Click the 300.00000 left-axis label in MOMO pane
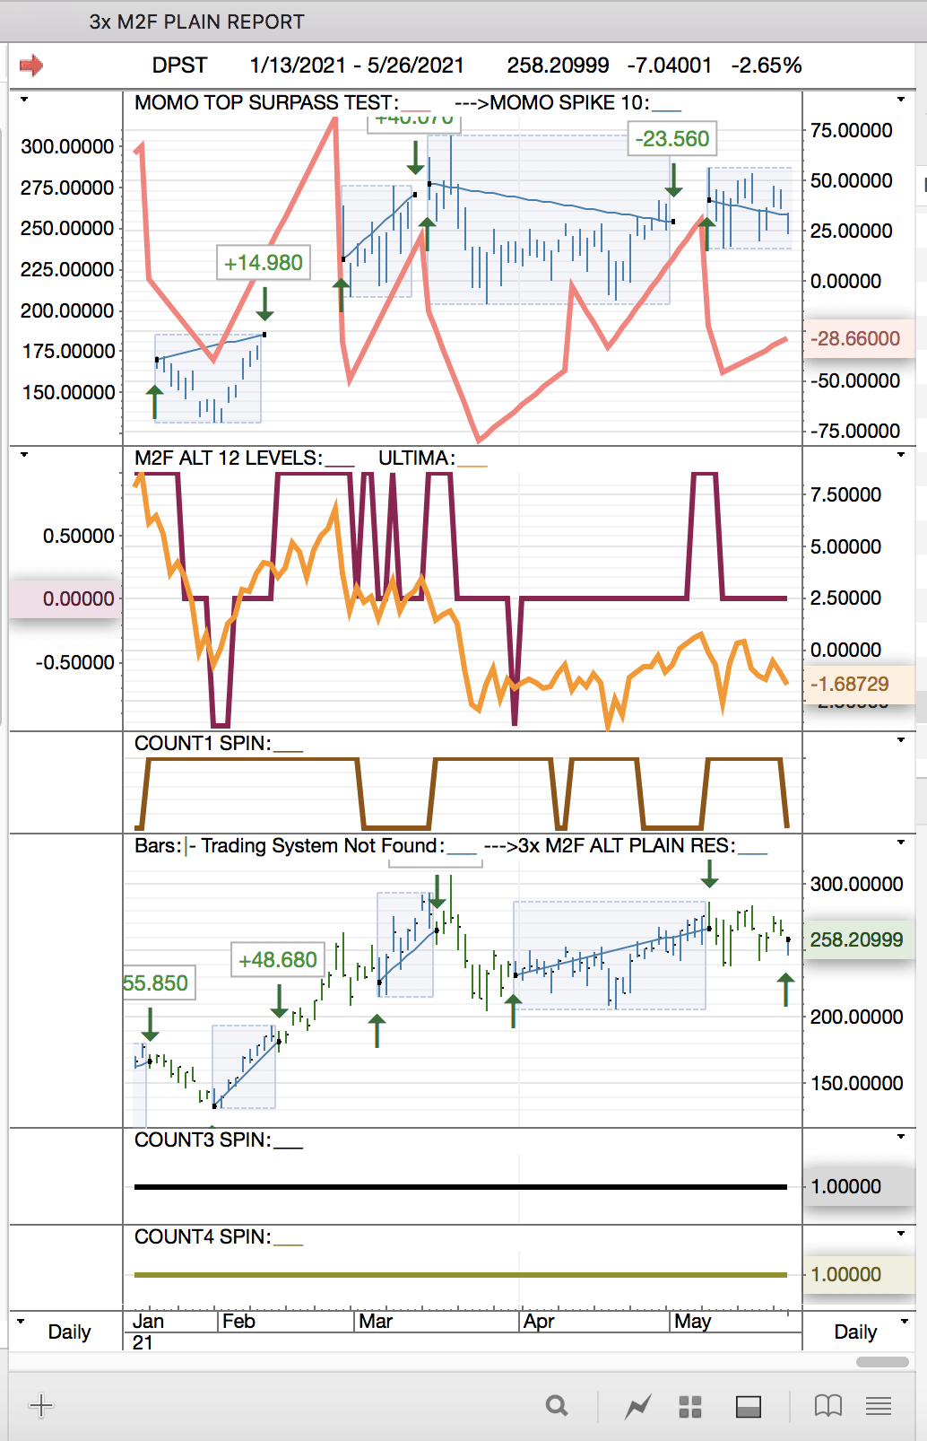The height and width of the screenshot is (1441, 927). click(x=67, y=146)
